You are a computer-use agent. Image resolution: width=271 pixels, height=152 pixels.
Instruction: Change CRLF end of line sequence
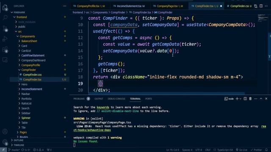[x=208, y=150]
